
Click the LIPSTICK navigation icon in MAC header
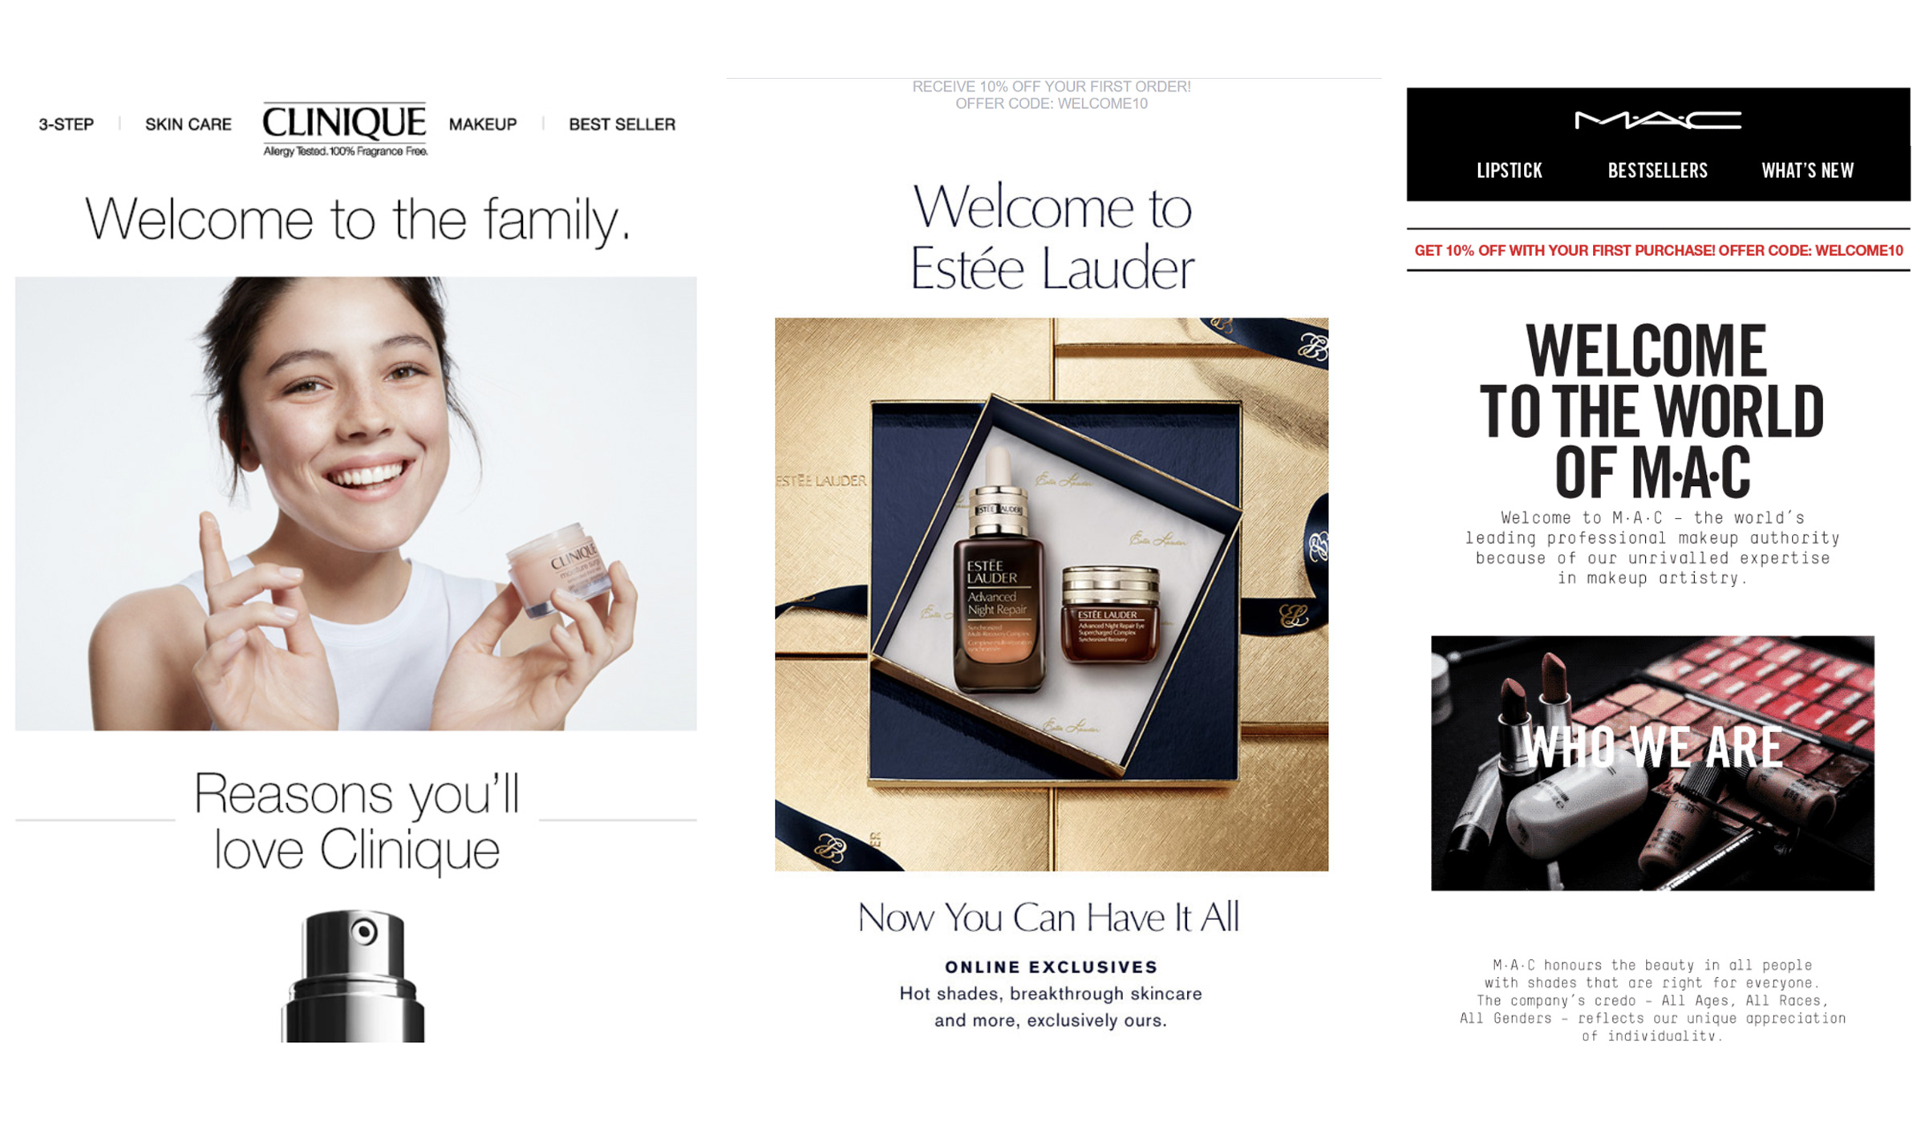1506,171
